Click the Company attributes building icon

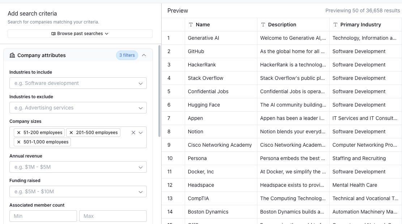tap(12, 55)
